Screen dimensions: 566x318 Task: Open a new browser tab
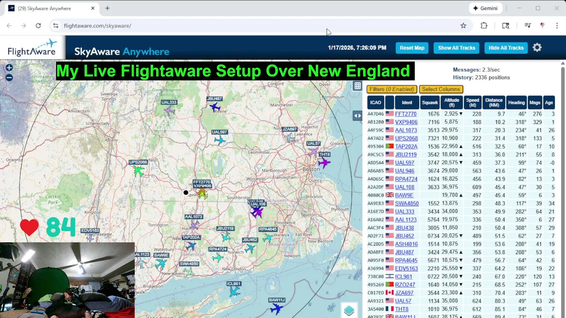(x=107, y=8)
